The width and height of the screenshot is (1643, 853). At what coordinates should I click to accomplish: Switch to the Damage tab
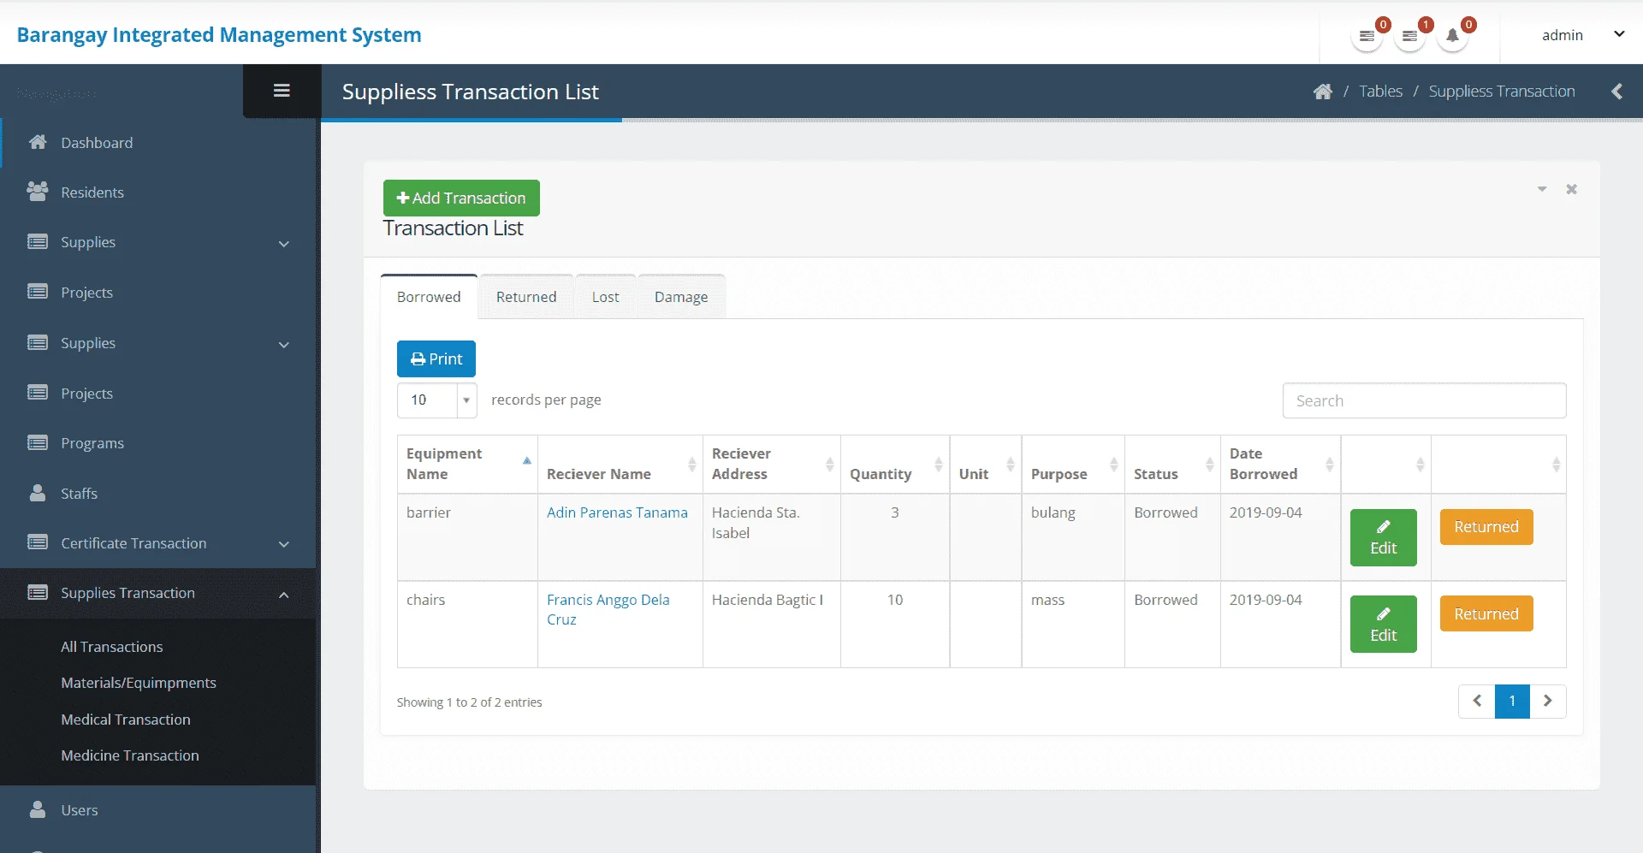tap(681, 297)
